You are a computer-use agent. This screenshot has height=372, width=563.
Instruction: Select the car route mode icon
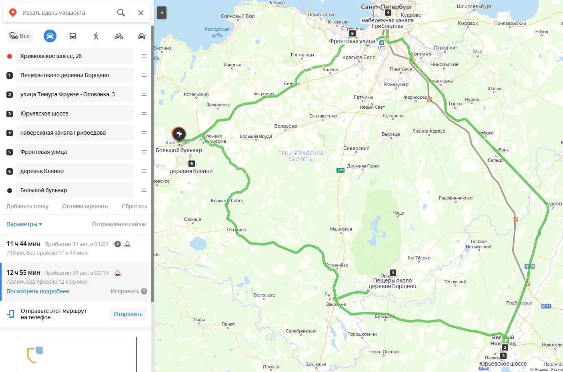(x=50, y=36)
